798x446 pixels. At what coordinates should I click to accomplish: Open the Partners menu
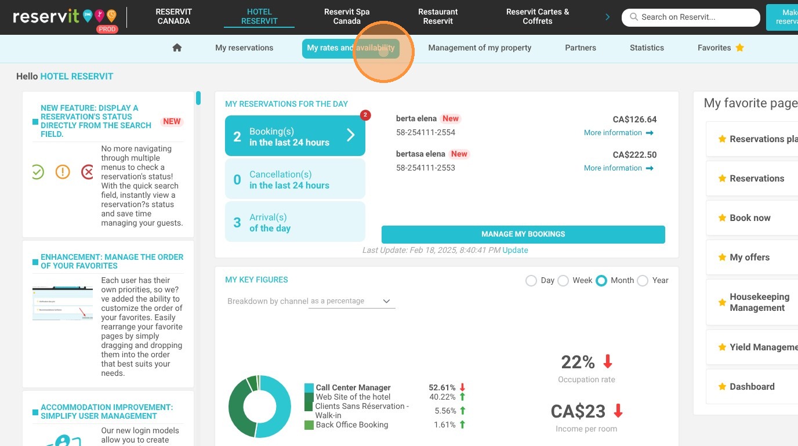581,48
